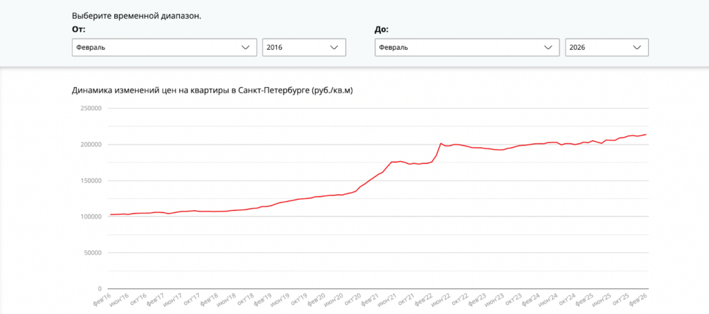Open the end year dropdown showing 2026
The image size is (709, 314).
tap(607, 48)
